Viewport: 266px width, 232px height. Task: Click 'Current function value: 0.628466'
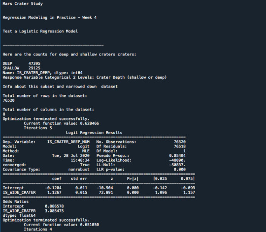61,123
